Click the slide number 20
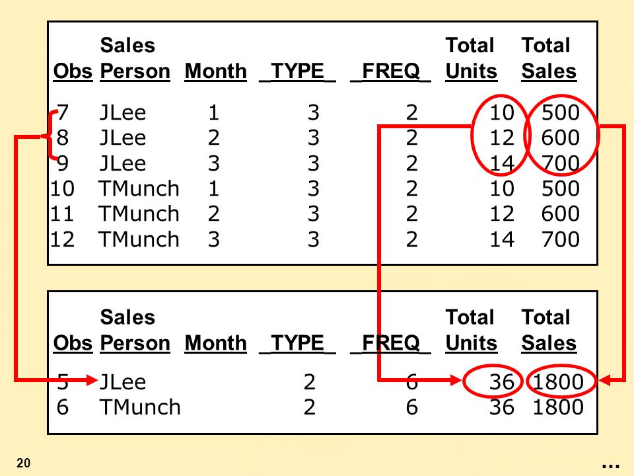634x476 pixels. (x=24, y=463)
